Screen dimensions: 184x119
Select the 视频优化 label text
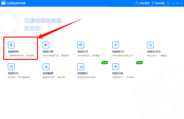(13, 73)
